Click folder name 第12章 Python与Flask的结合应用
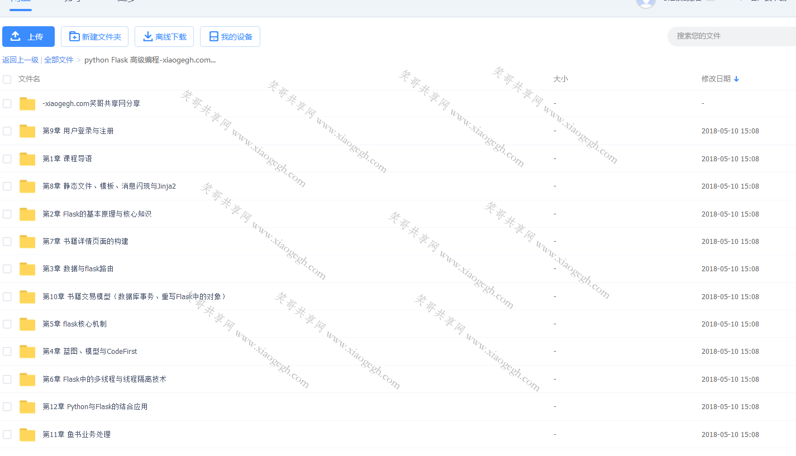This screenshot has width=796, height=456. coord(95,406)
